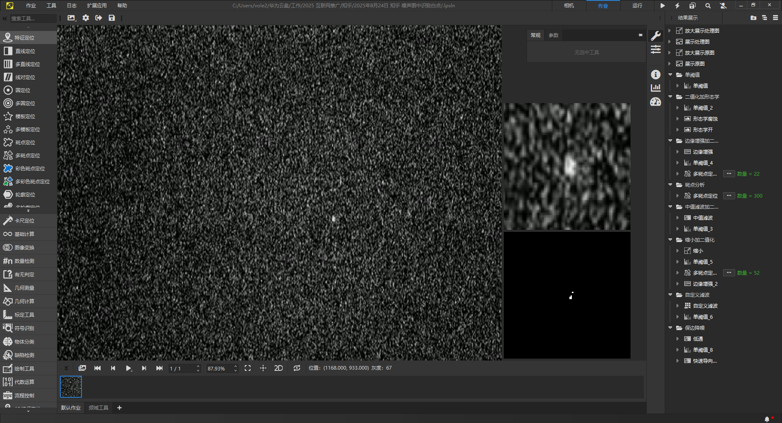Select the noise image thumbnail

coord(71,386)
